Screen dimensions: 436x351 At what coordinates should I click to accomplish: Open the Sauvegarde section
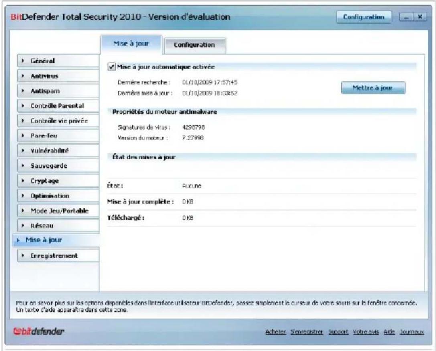click(x=59, y=166)
